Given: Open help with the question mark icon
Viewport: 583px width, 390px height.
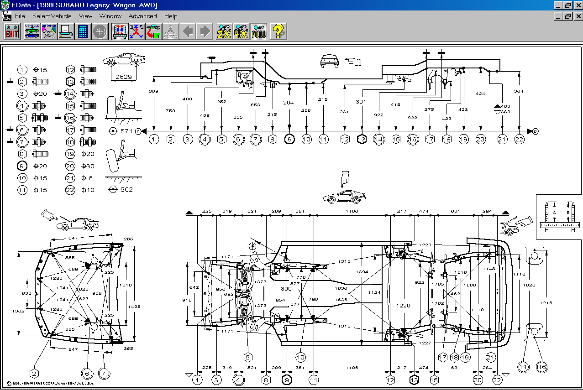Looking at the screenshot, I should (x=278, y=31).
